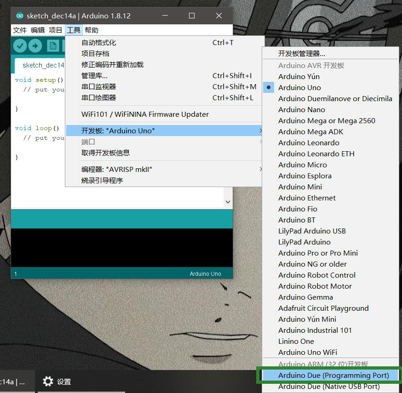The height and width of the screenshot is (393, 402).
Task: Click the Upload arrow icon
Action: pos(35,46)
